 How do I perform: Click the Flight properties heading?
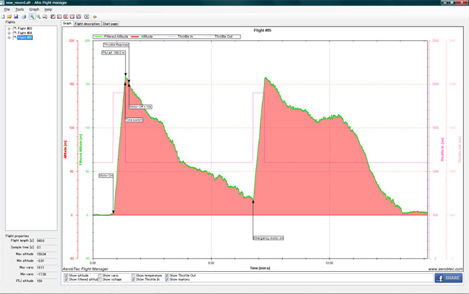click(x=17, y=236)
